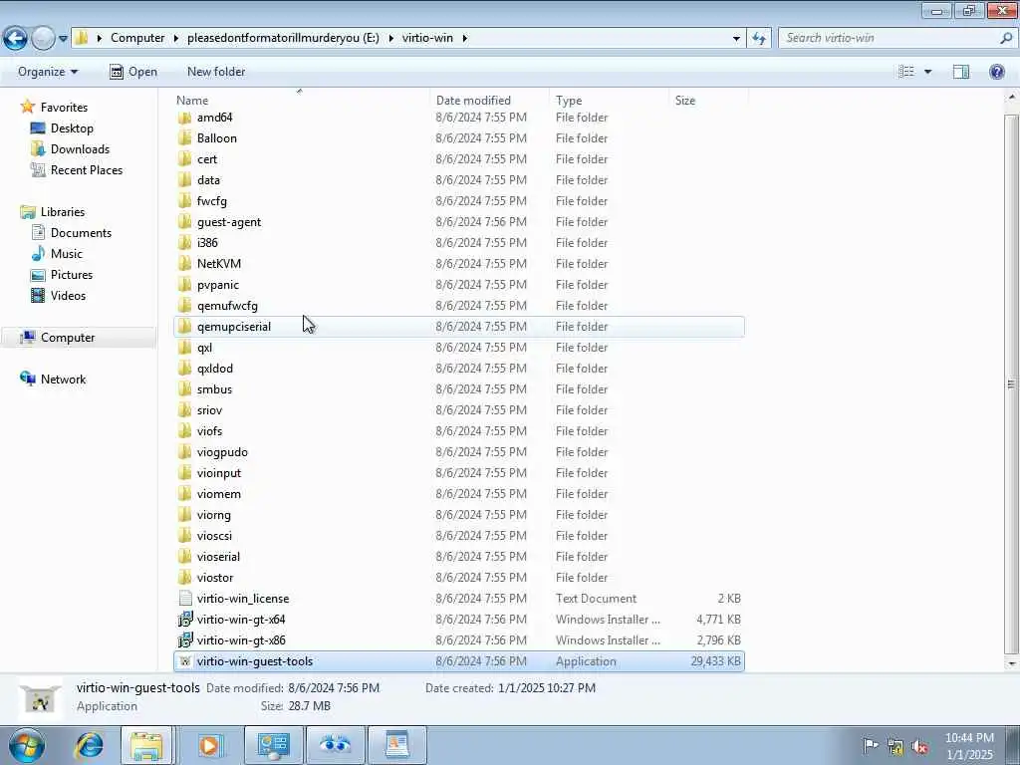Select the qxldod folder icon

pyautogui.click(x=184, y=369)
